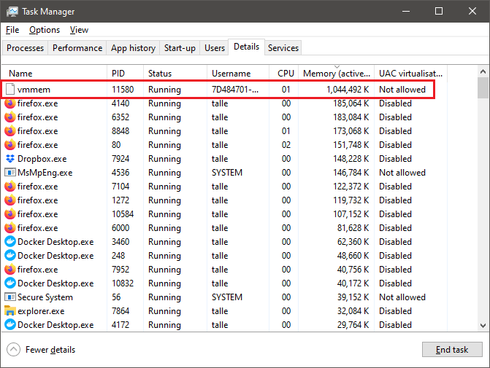Click the Fewer details label
Image resolution: width=490 pixels, height=368 pixels.
click(50, 350)
